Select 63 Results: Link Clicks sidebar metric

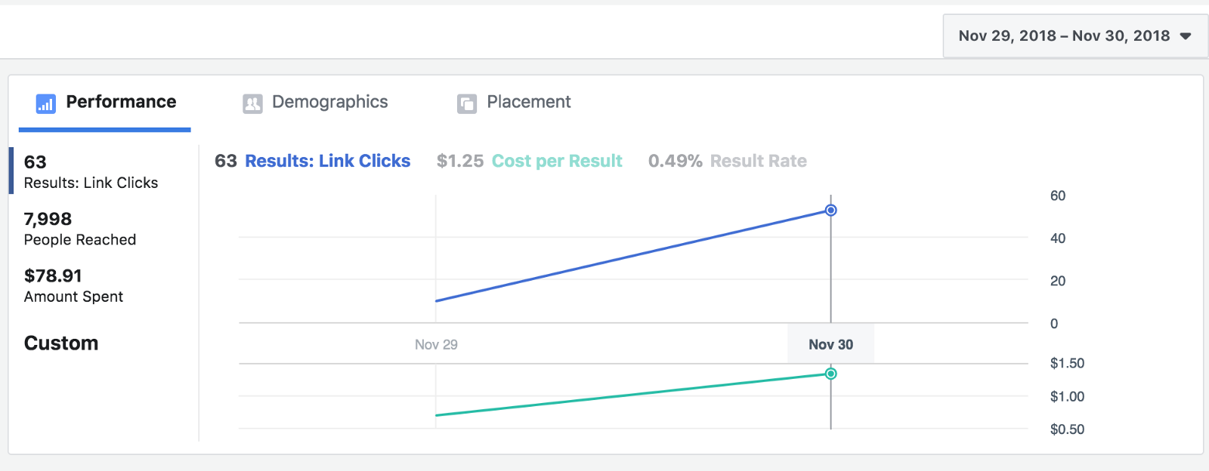point(91,171)
